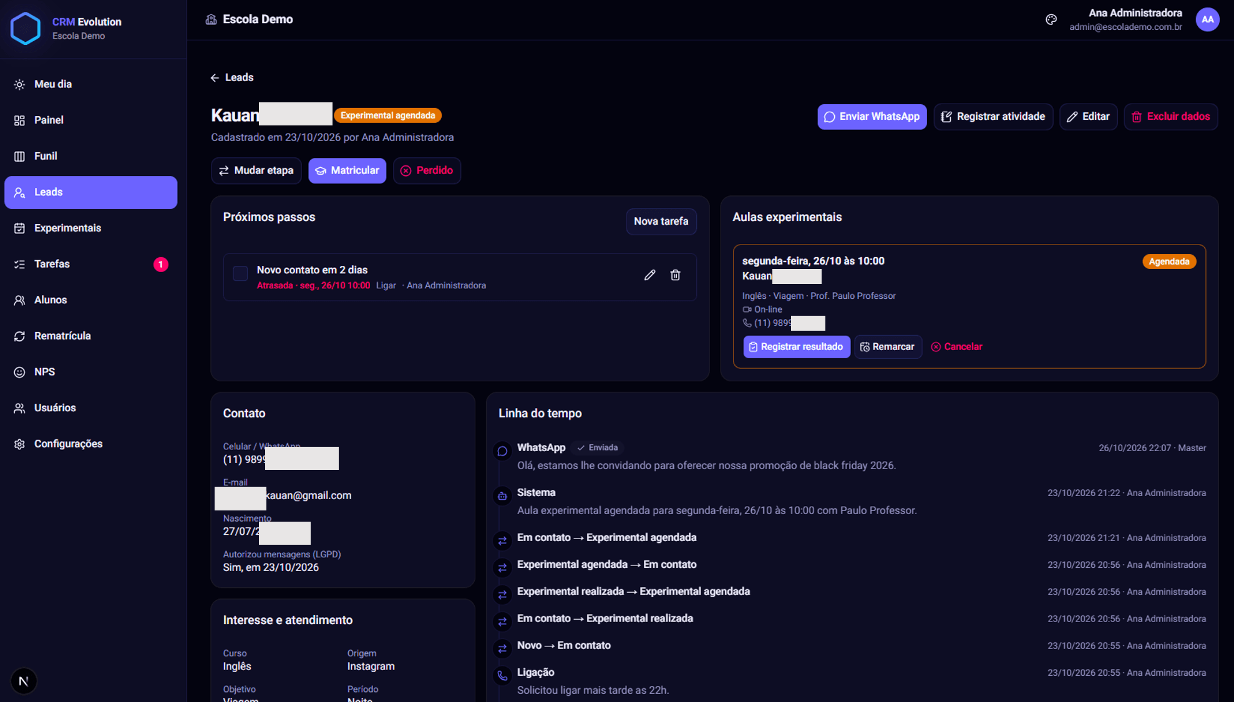Open Experimentais section

coord(91,228)
